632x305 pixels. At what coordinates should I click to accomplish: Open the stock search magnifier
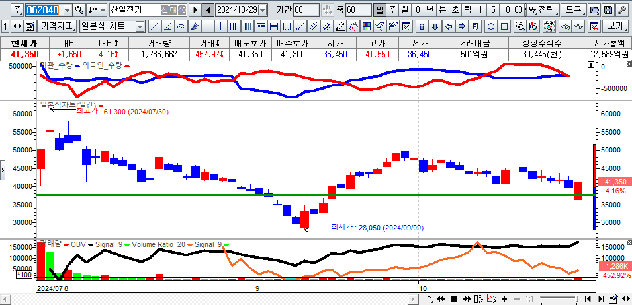tap(79, 10)
